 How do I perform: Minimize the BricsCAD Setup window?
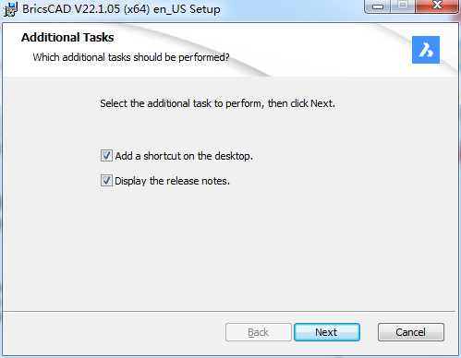pos(378,6)
